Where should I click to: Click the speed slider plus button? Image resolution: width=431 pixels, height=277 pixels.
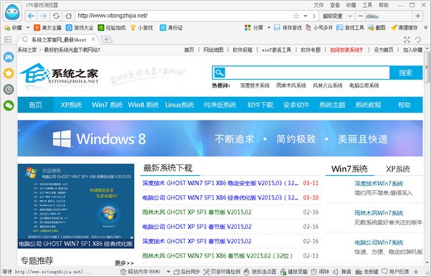417,16
